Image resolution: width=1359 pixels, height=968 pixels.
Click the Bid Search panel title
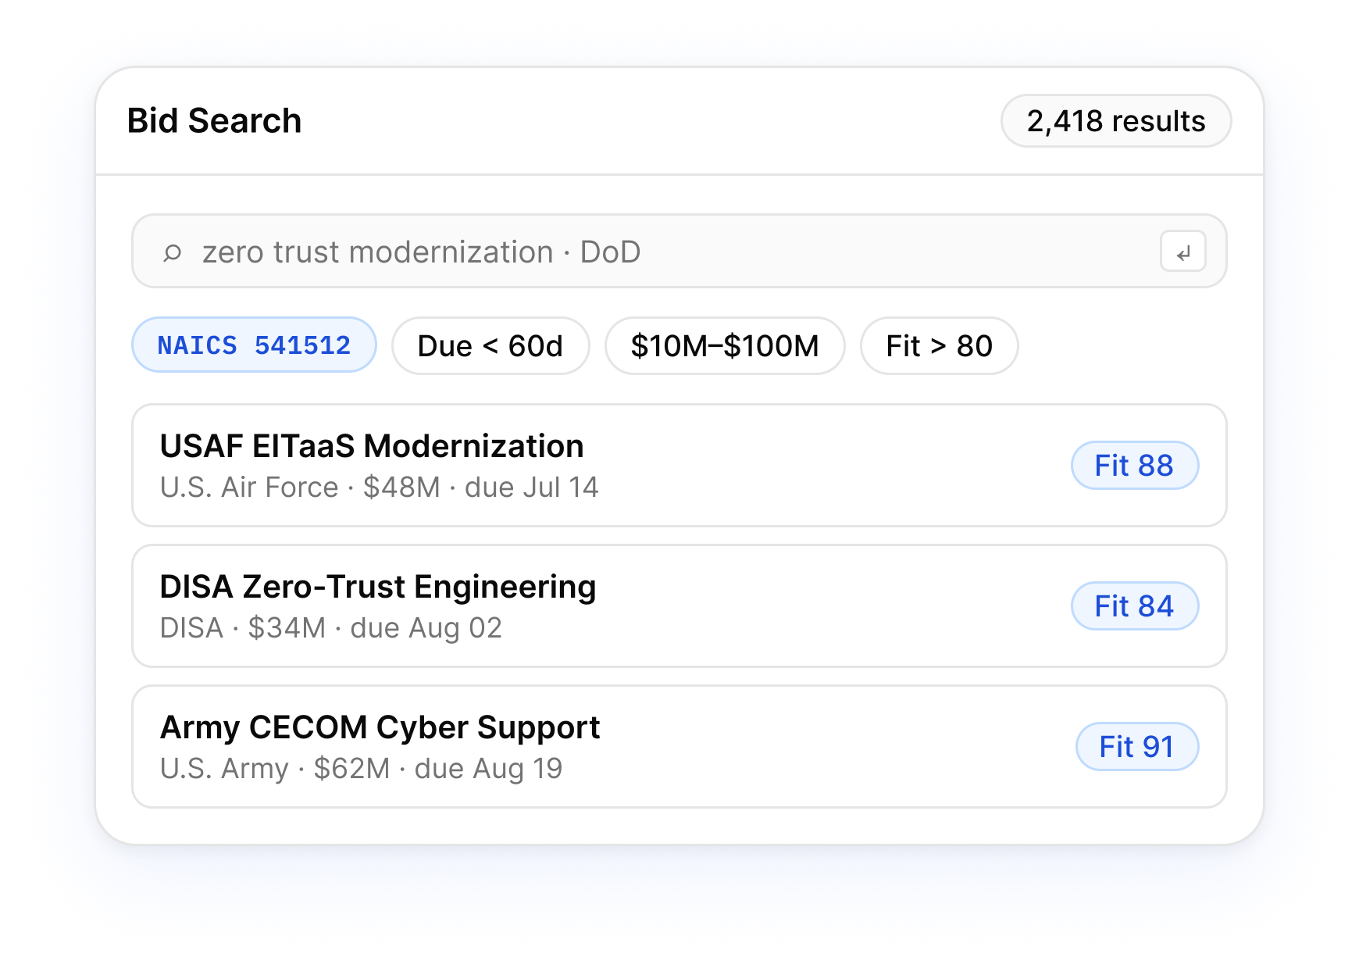tap(214, 121)
